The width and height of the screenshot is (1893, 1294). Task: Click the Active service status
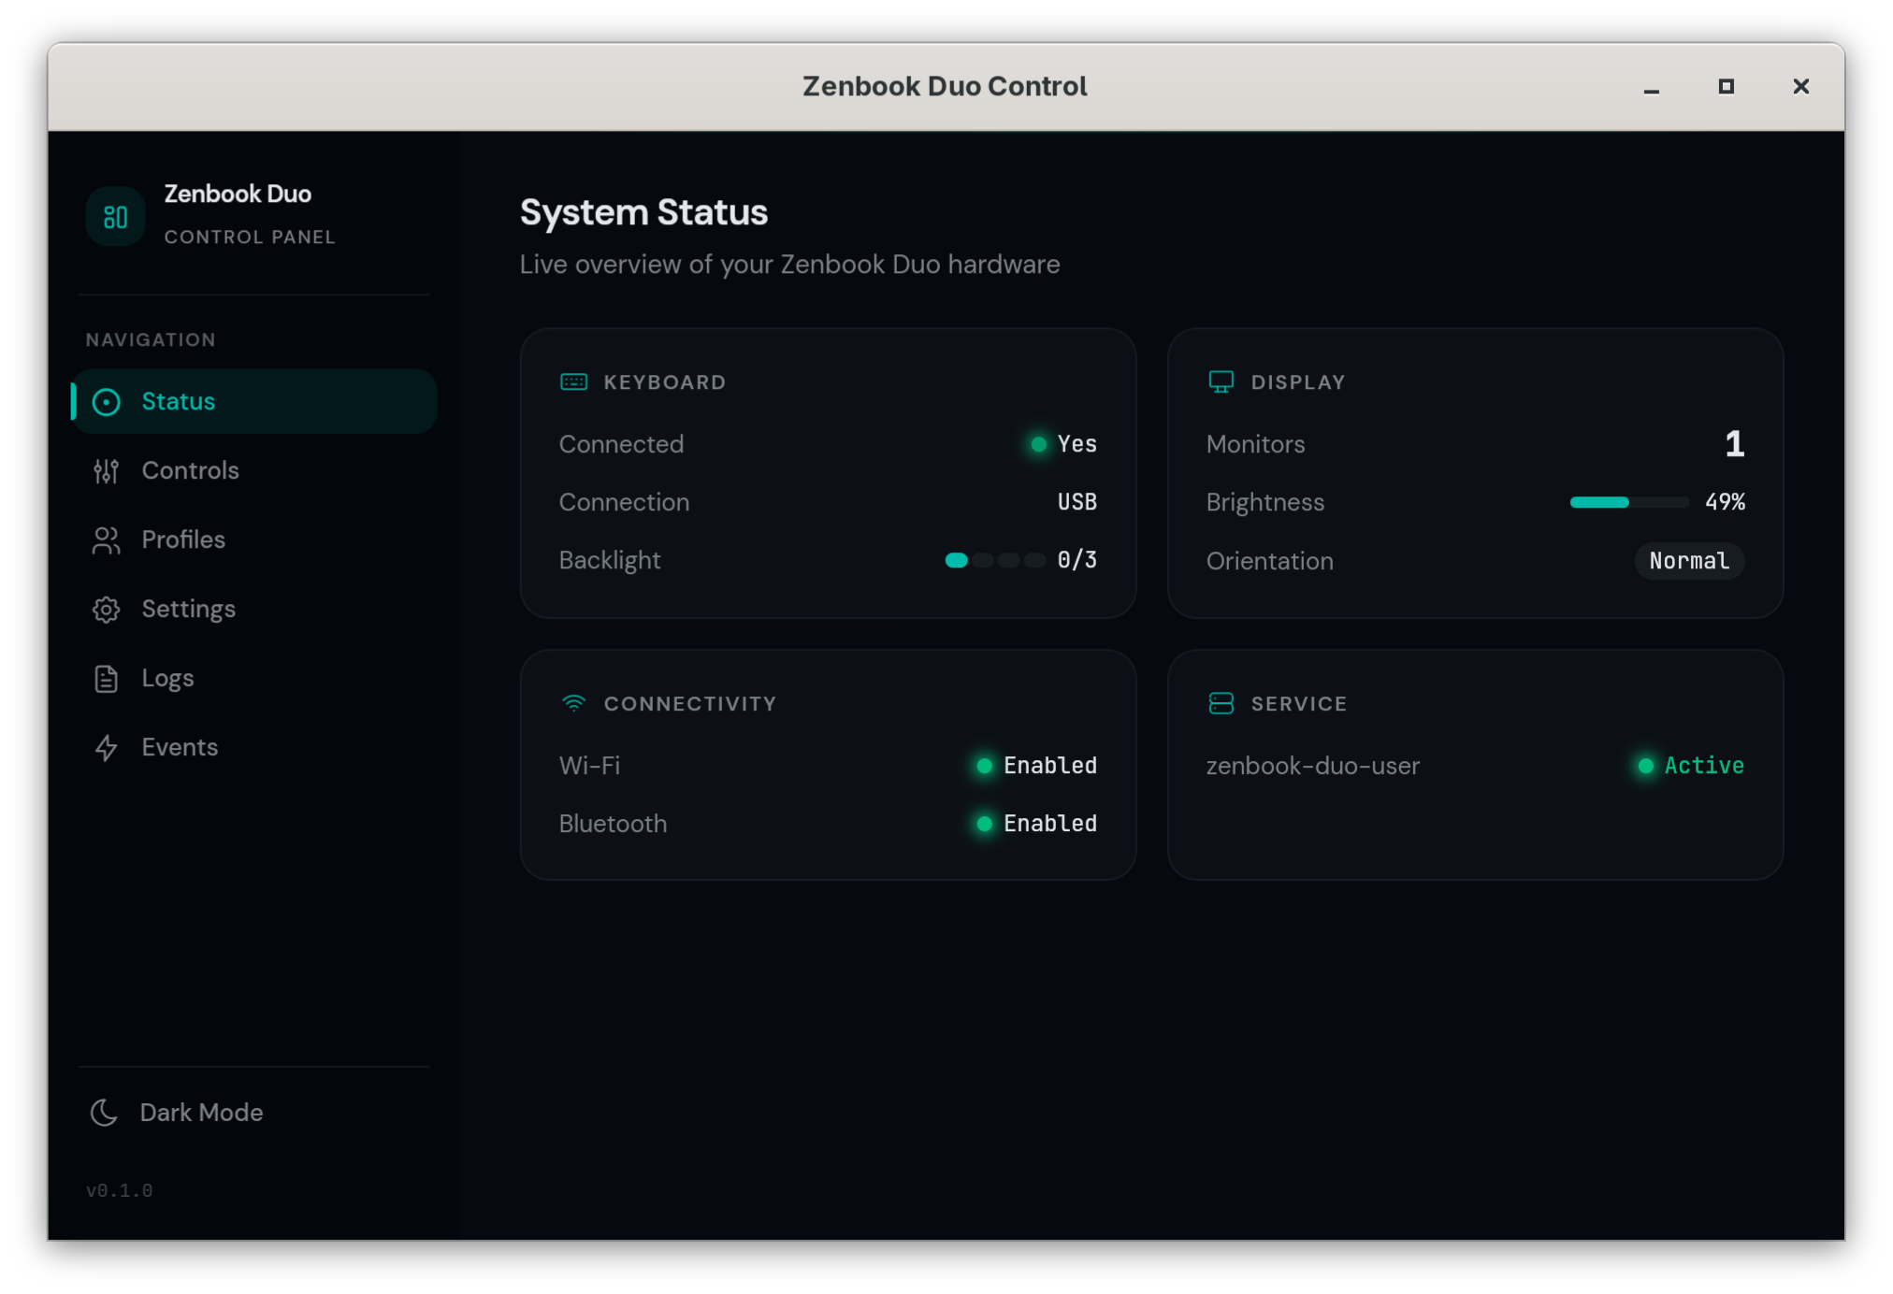1704,766
